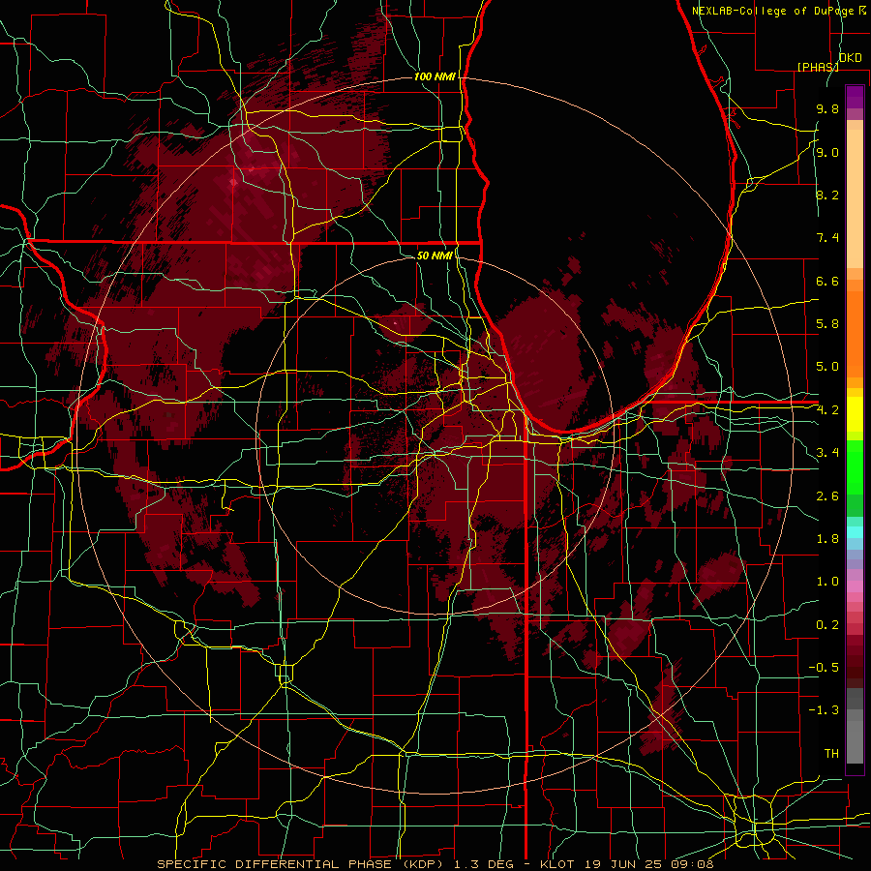The width and height of the screenshot is (871, 871).
Task: Click the 3.4 scale label
Action: click(x=827, y=453)
